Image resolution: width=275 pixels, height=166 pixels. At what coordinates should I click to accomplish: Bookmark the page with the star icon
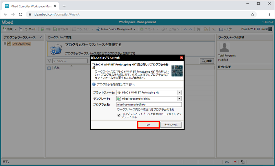[252, 14]
